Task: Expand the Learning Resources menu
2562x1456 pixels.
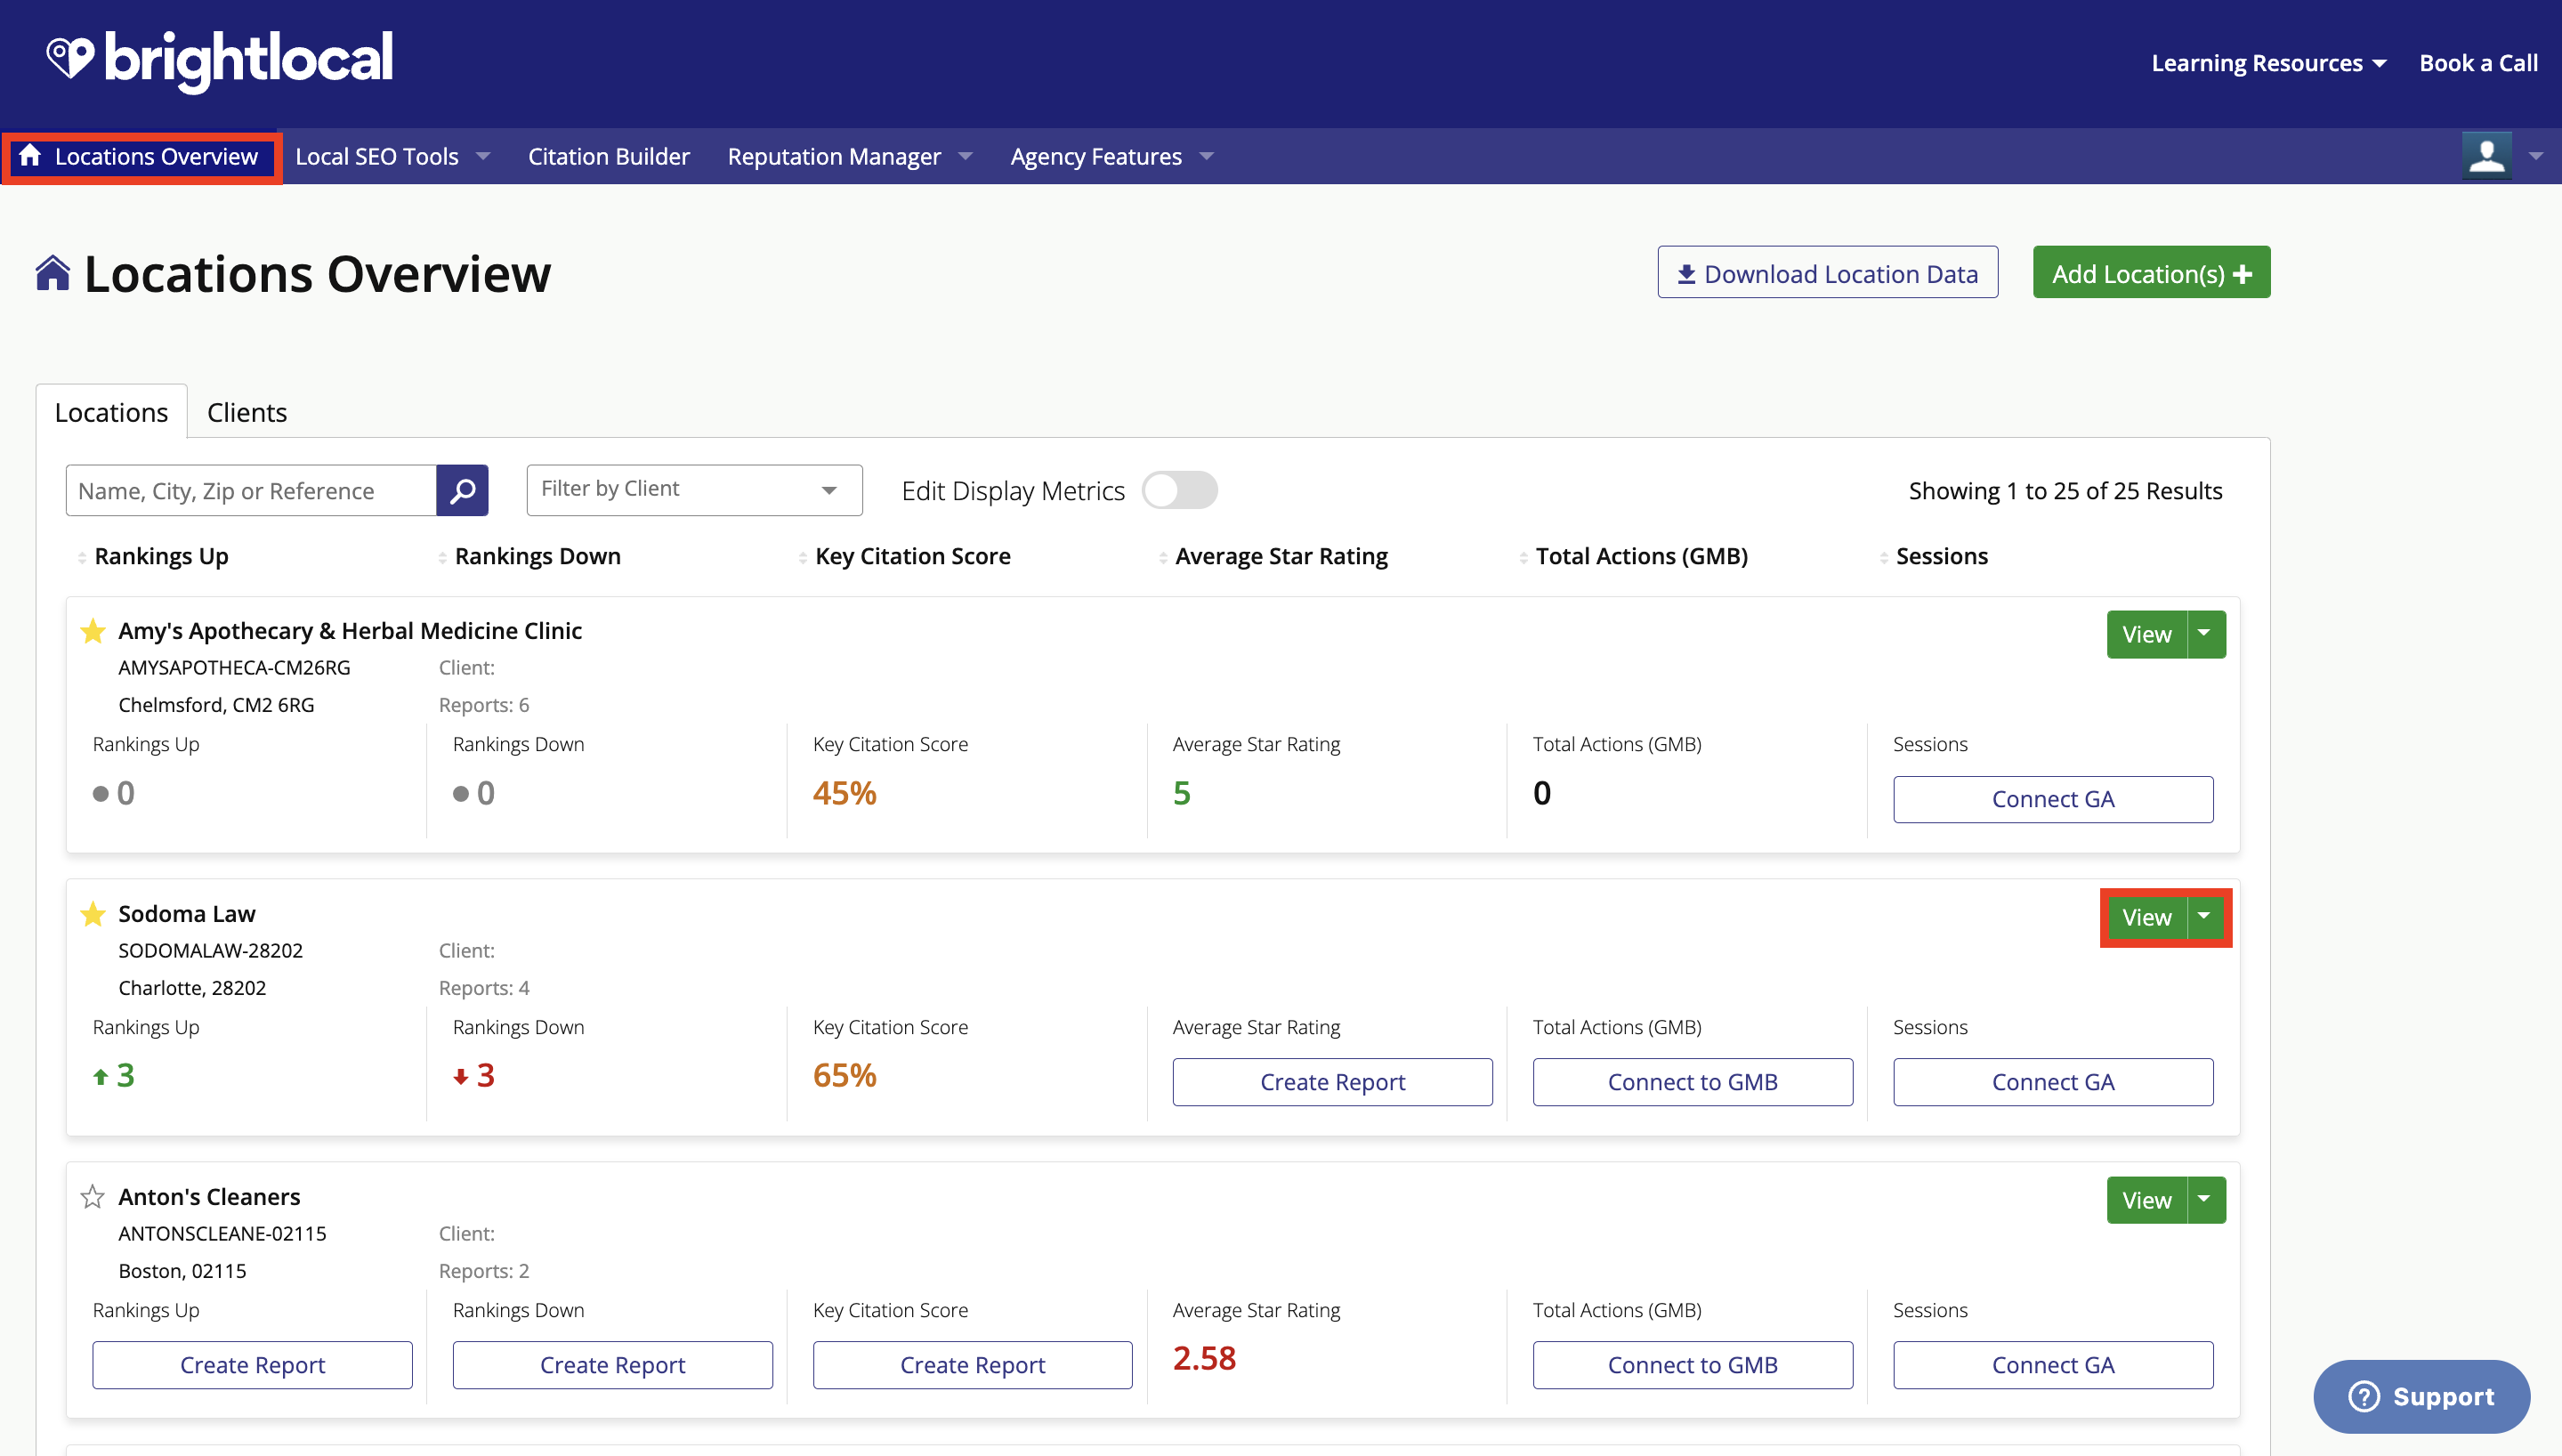Action: (2268, 63)
